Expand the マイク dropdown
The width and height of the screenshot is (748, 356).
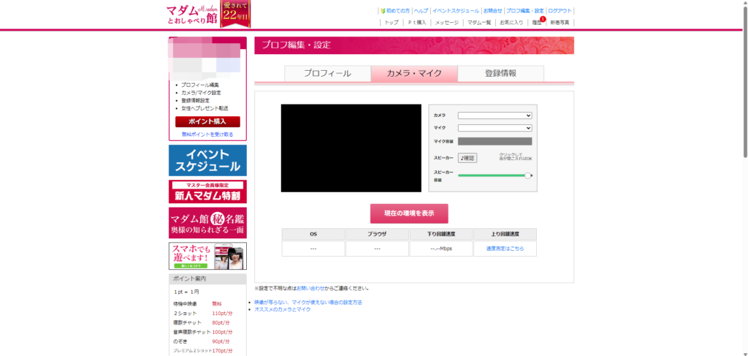tap(495, 128)
